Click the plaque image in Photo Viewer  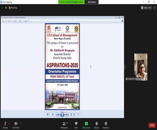62,67
